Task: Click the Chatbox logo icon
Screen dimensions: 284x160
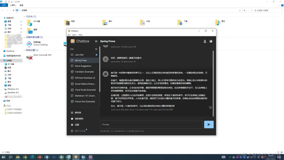Action: (73, 41)
